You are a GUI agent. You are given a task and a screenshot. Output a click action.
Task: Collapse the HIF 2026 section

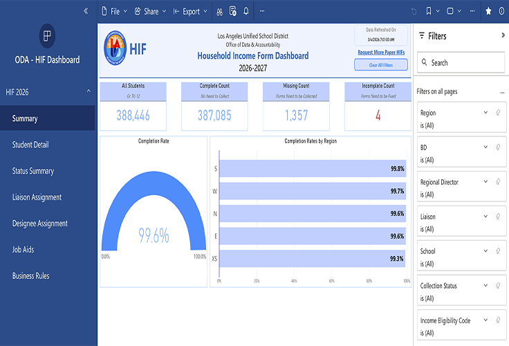pyautogui.click(x=89, y=91)
